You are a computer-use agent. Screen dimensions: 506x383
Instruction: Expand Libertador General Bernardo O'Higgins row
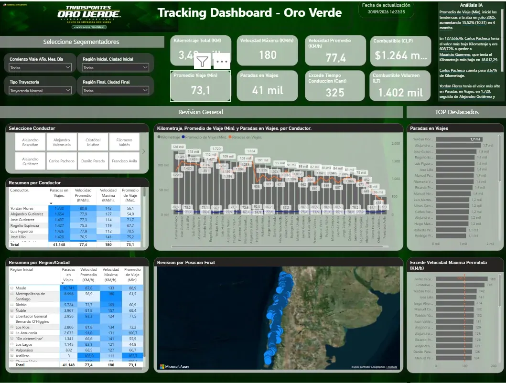click(12, 316)
